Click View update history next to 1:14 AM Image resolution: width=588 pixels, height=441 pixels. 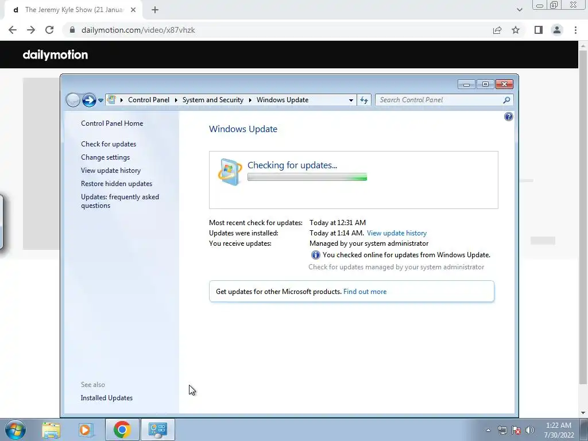pos(397,233)
